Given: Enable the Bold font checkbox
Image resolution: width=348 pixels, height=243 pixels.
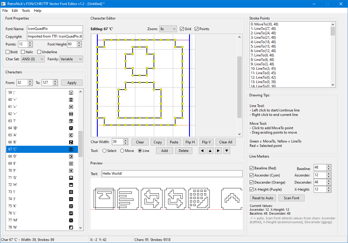Looking at the screenshot, I should (8, 52).
